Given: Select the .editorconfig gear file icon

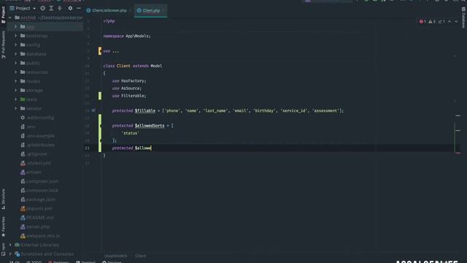Looking at the screenshot, I should point(23,118).
